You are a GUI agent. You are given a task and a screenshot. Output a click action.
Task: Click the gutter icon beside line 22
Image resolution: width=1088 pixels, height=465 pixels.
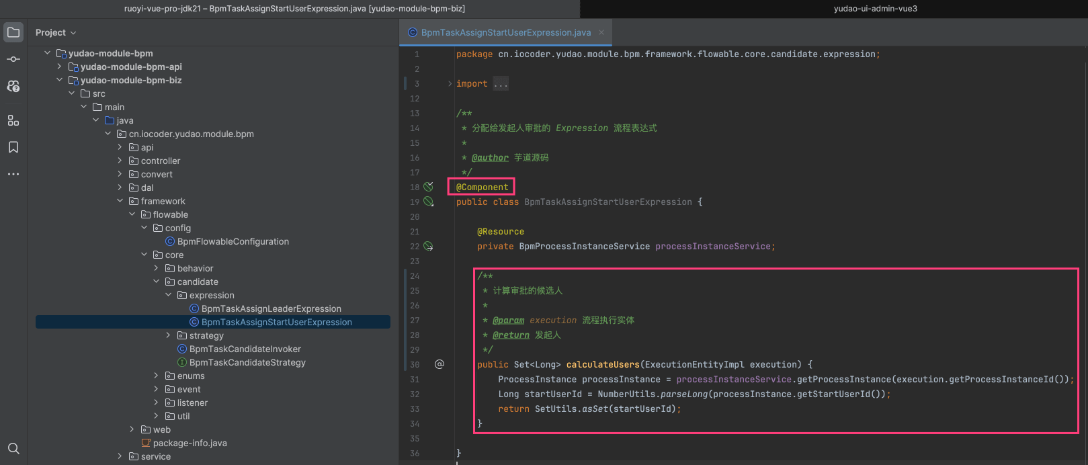(428, 247)
